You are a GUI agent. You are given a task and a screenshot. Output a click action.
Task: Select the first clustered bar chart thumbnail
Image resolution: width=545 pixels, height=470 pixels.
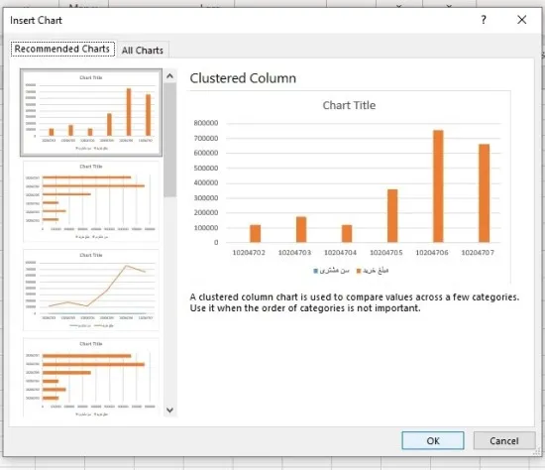click(91, 201)
